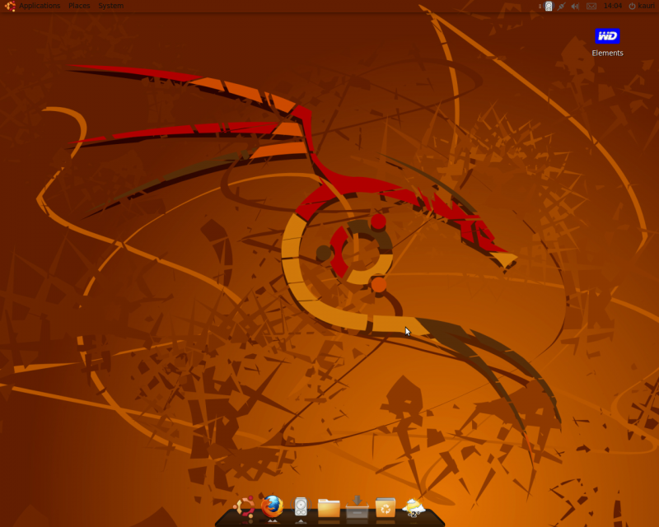Open the Places menu
The image size is (659, 527).
point(79,6)
